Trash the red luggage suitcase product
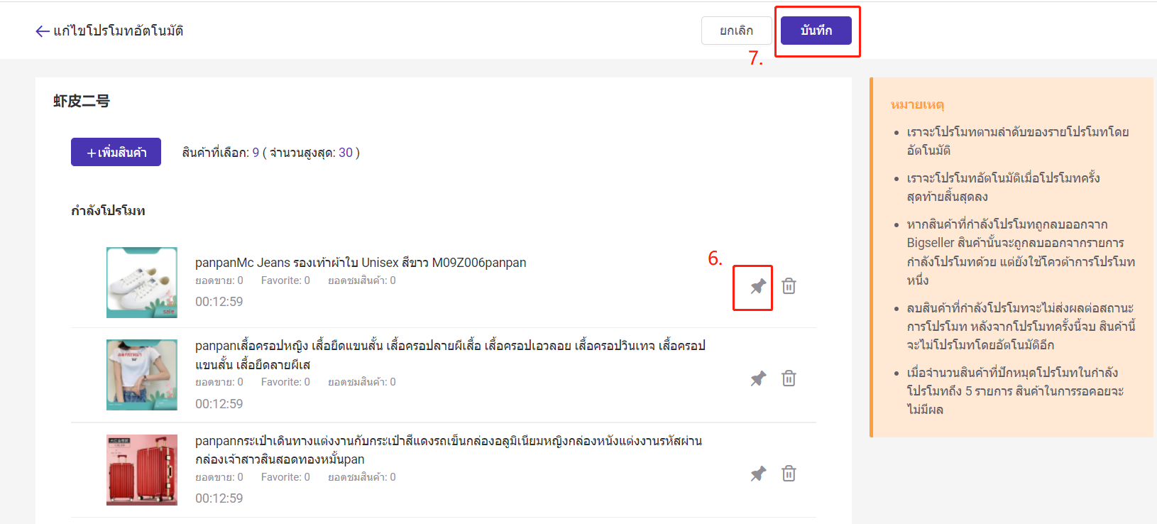1157x524 pixels. (789, 474)
